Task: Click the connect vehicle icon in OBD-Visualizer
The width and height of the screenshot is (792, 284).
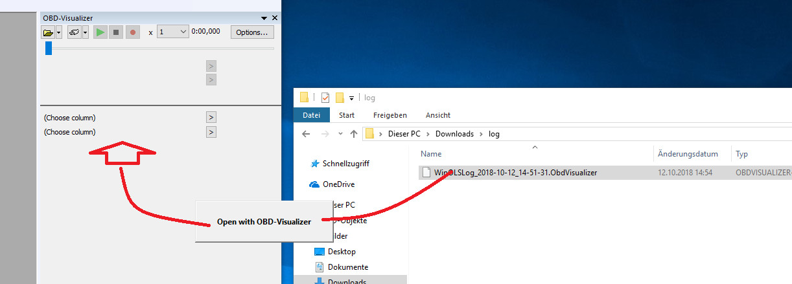Action: 74,32
